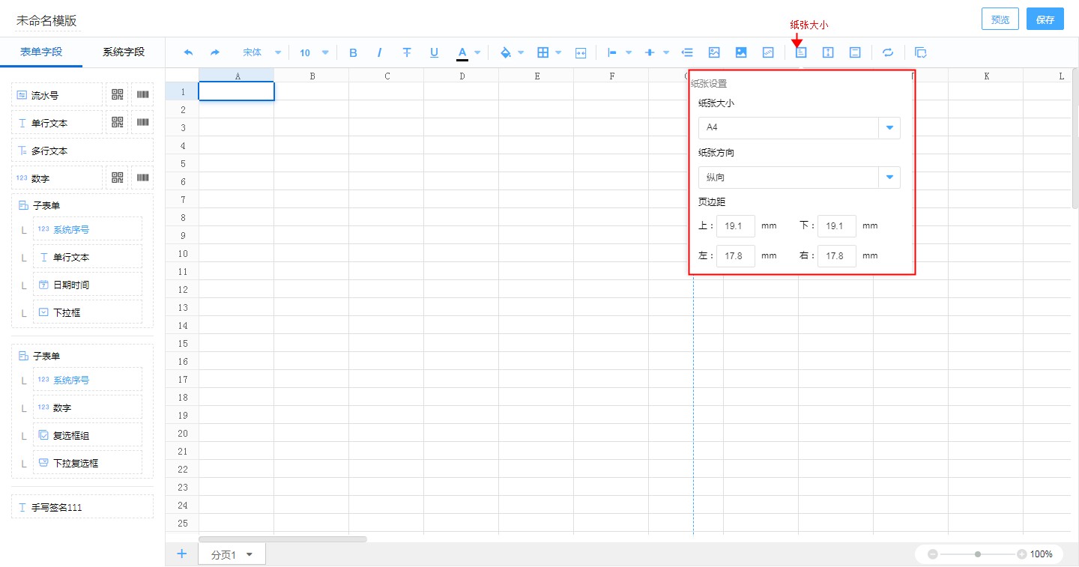Switch to the 系统字段 tab
The image size is (1079, 567).
point(124,52)
